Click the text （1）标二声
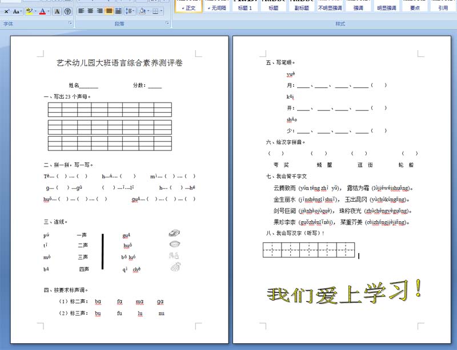The width and height of the screenshot is (457, 350). coord(73,302)
